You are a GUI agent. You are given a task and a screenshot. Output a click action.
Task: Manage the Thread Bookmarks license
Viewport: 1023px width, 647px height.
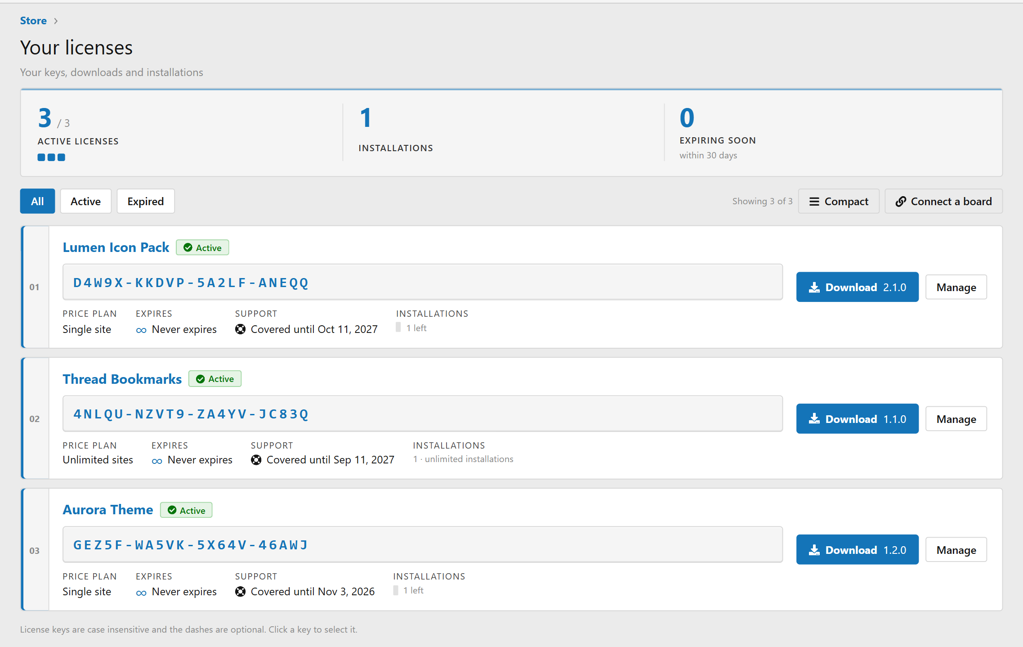956,419
